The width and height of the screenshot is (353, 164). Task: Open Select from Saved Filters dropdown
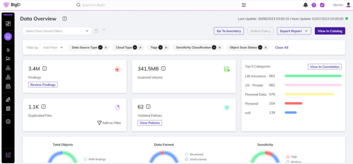click(57, 31)
